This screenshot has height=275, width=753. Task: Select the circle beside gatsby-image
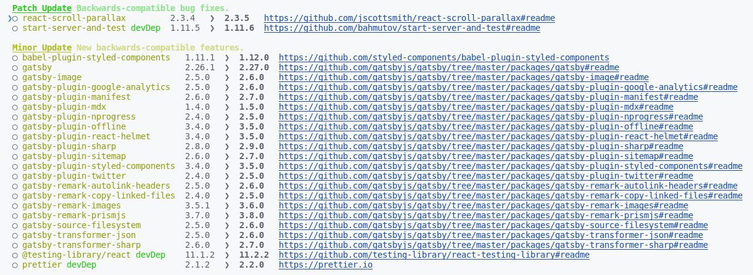coord(15,78)
